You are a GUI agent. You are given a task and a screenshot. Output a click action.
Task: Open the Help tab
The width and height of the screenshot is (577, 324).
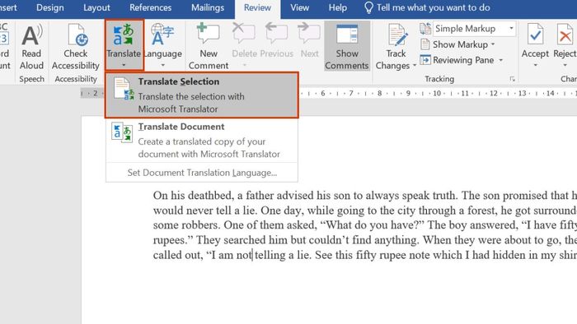coord(337,7)
